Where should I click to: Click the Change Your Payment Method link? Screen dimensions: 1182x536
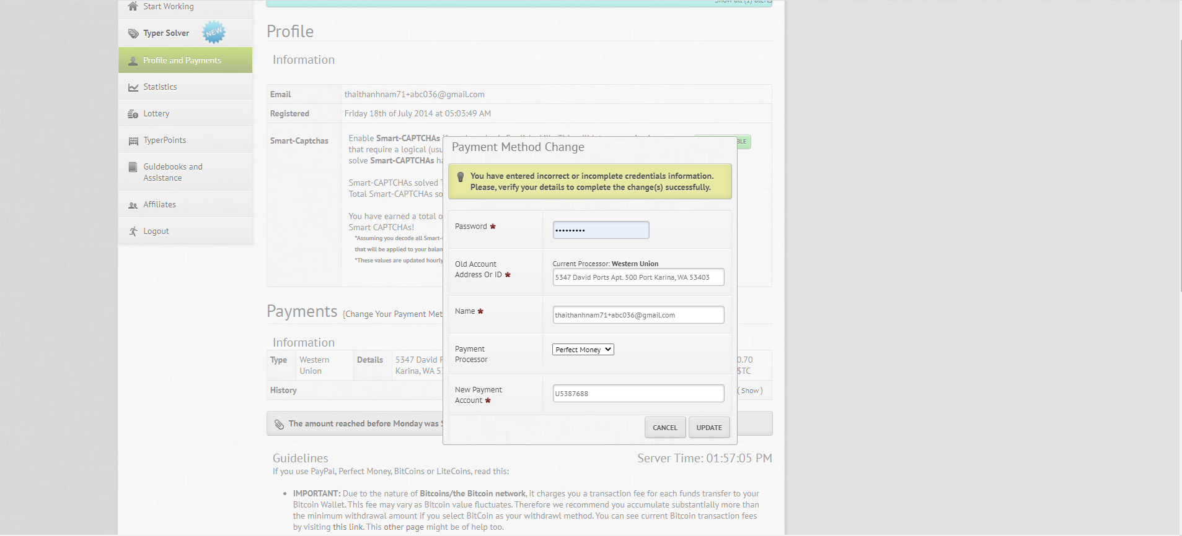tap(394, 314)
